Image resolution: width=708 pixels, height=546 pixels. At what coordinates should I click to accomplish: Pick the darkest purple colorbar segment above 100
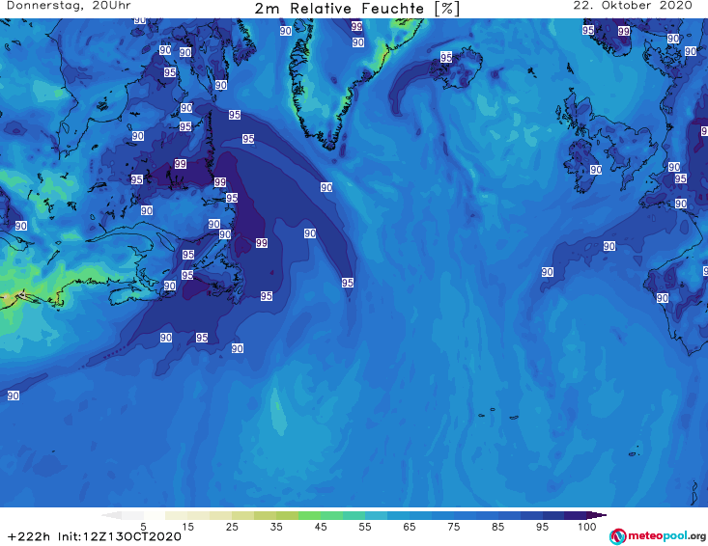tap(598, 515)
